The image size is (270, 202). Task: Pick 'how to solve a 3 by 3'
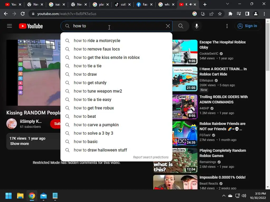coord(116,133)
